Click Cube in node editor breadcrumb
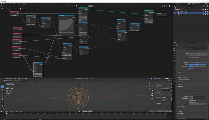The width and height of the screenshot is (209, 120). pyautogui.click(x=5, y=9)
